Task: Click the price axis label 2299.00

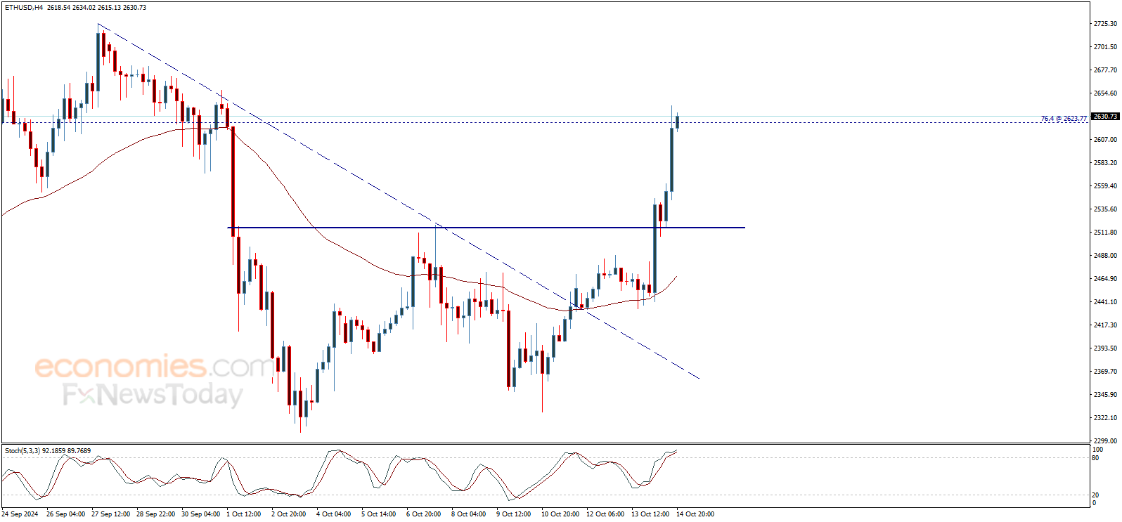Action: click(x=1105, y=441)
